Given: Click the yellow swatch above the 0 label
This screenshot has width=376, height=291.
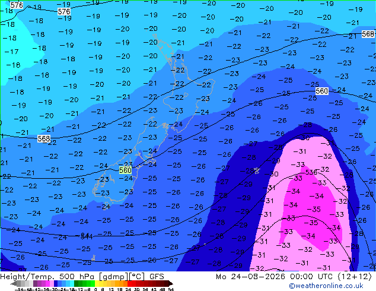Looking at the screenshot, I should point(97,283).
